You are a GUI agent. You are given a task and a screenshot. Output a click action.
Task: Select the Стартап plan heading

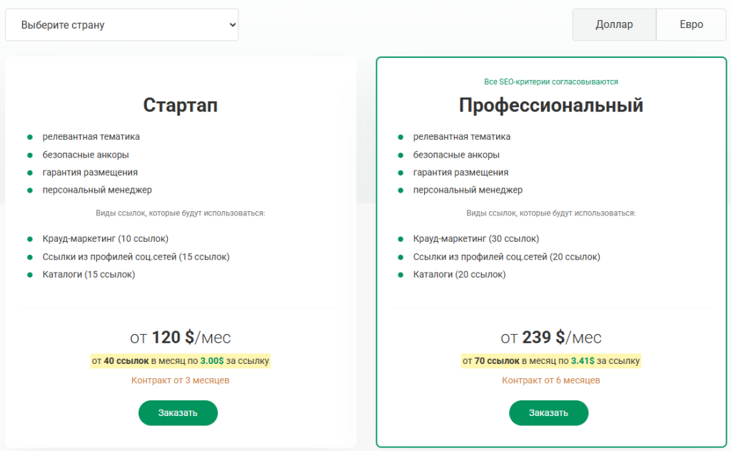coord(180,105)
